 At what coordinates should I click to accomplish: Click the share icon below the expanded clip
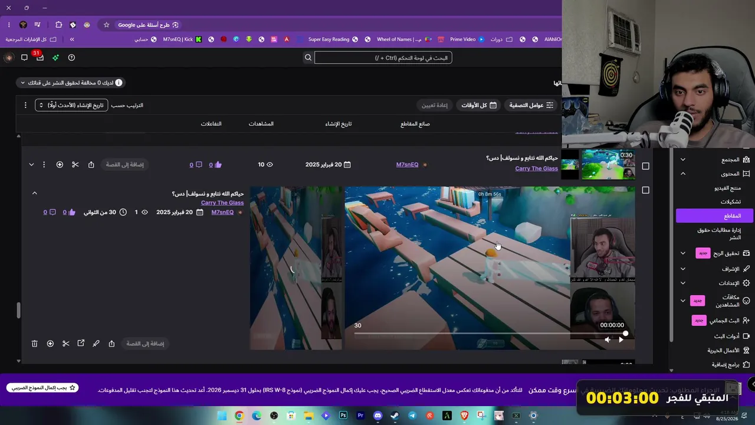[111, 344]
